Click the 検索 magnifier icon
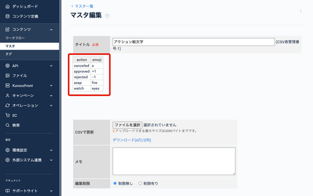Viewport: 313px width, 196px height. point(7,125)
